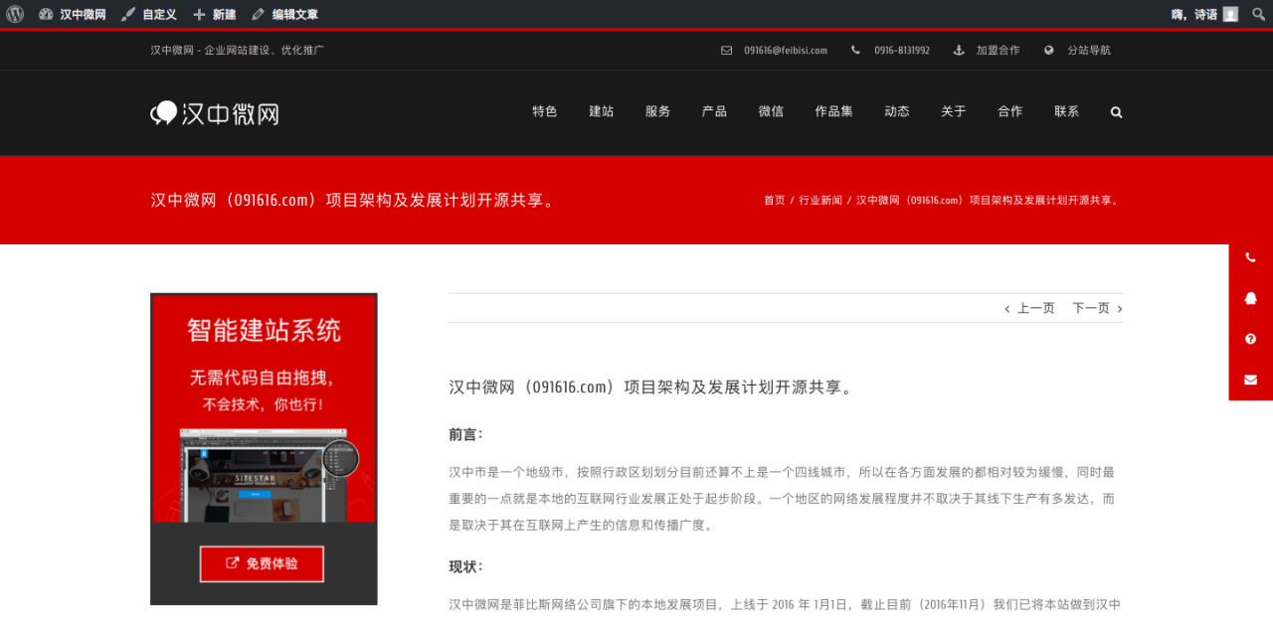
Task: Select 合作 in the navigation bar
Action: (1010, 111)
